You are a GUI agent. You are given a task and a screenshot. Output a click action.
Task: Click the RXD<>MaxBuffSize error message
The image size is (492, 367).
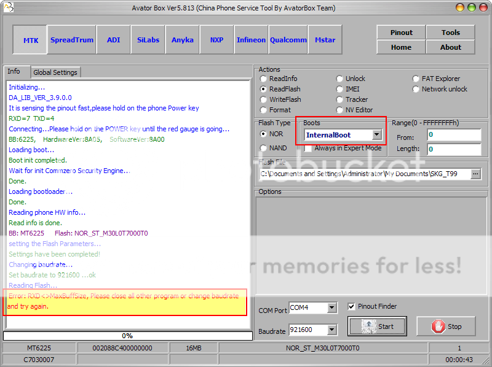pos(125,301)
